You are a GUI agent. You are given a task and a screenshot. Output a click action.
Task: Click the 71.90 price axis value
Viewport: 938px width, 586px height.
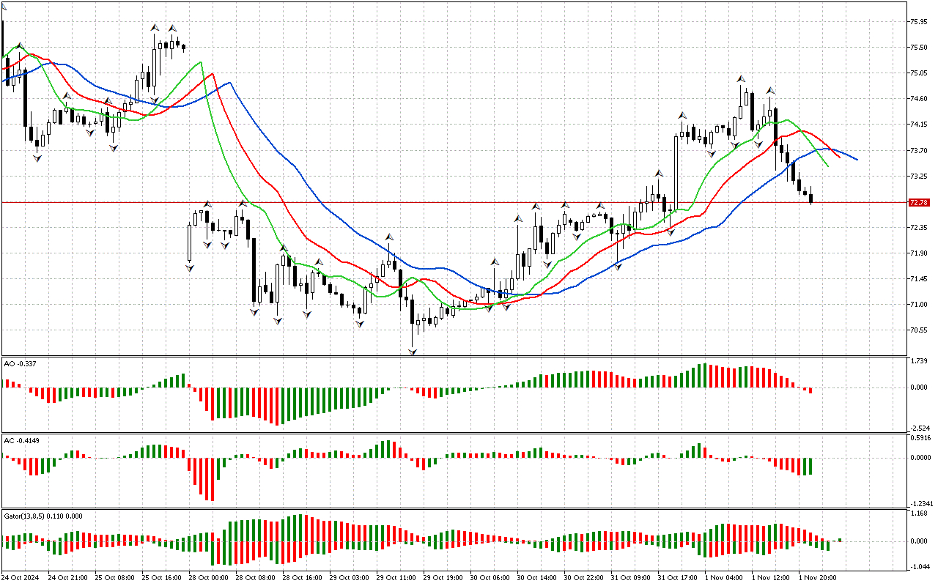tap(918, 253)
